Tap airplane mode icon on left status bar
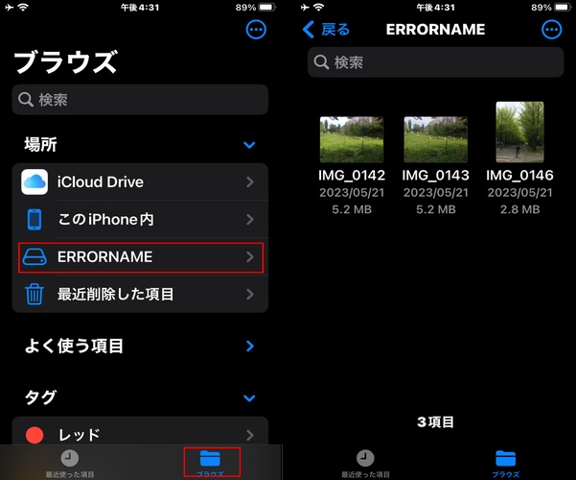This screenshot has width=576, height=480. pos(10,8)
